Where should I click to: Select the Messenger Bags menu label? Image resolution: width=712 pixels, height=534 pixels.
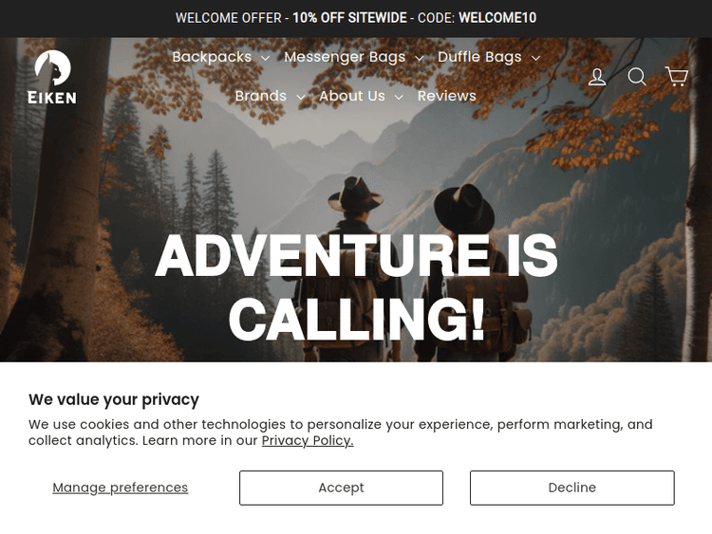click(345, 57)
